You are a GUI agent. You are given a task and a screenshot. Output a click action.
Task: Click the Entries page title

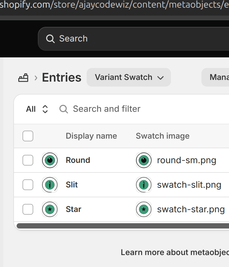click(x=61, y=78)
